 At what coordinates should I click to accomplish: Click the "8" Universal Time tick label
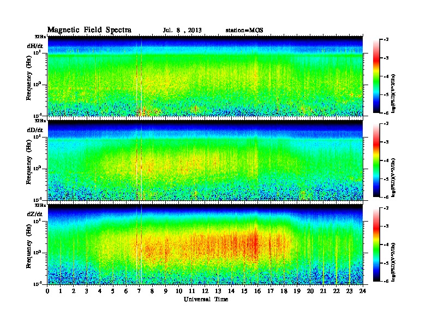pos(152,291)
